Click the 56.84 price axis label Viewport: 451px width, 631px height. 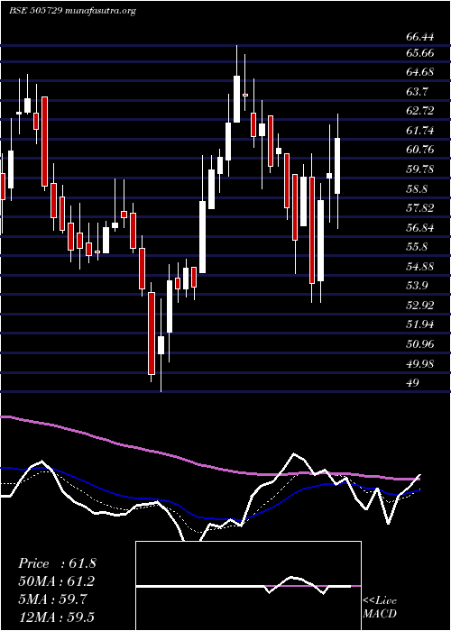click(x=420, y=228)
